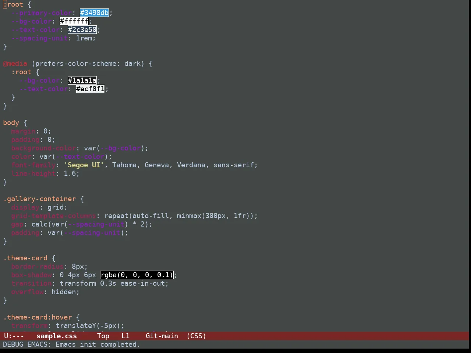Viewport: 471px width, 353px height.
Task: Click the font-family property name
Action: coord(33,165)
